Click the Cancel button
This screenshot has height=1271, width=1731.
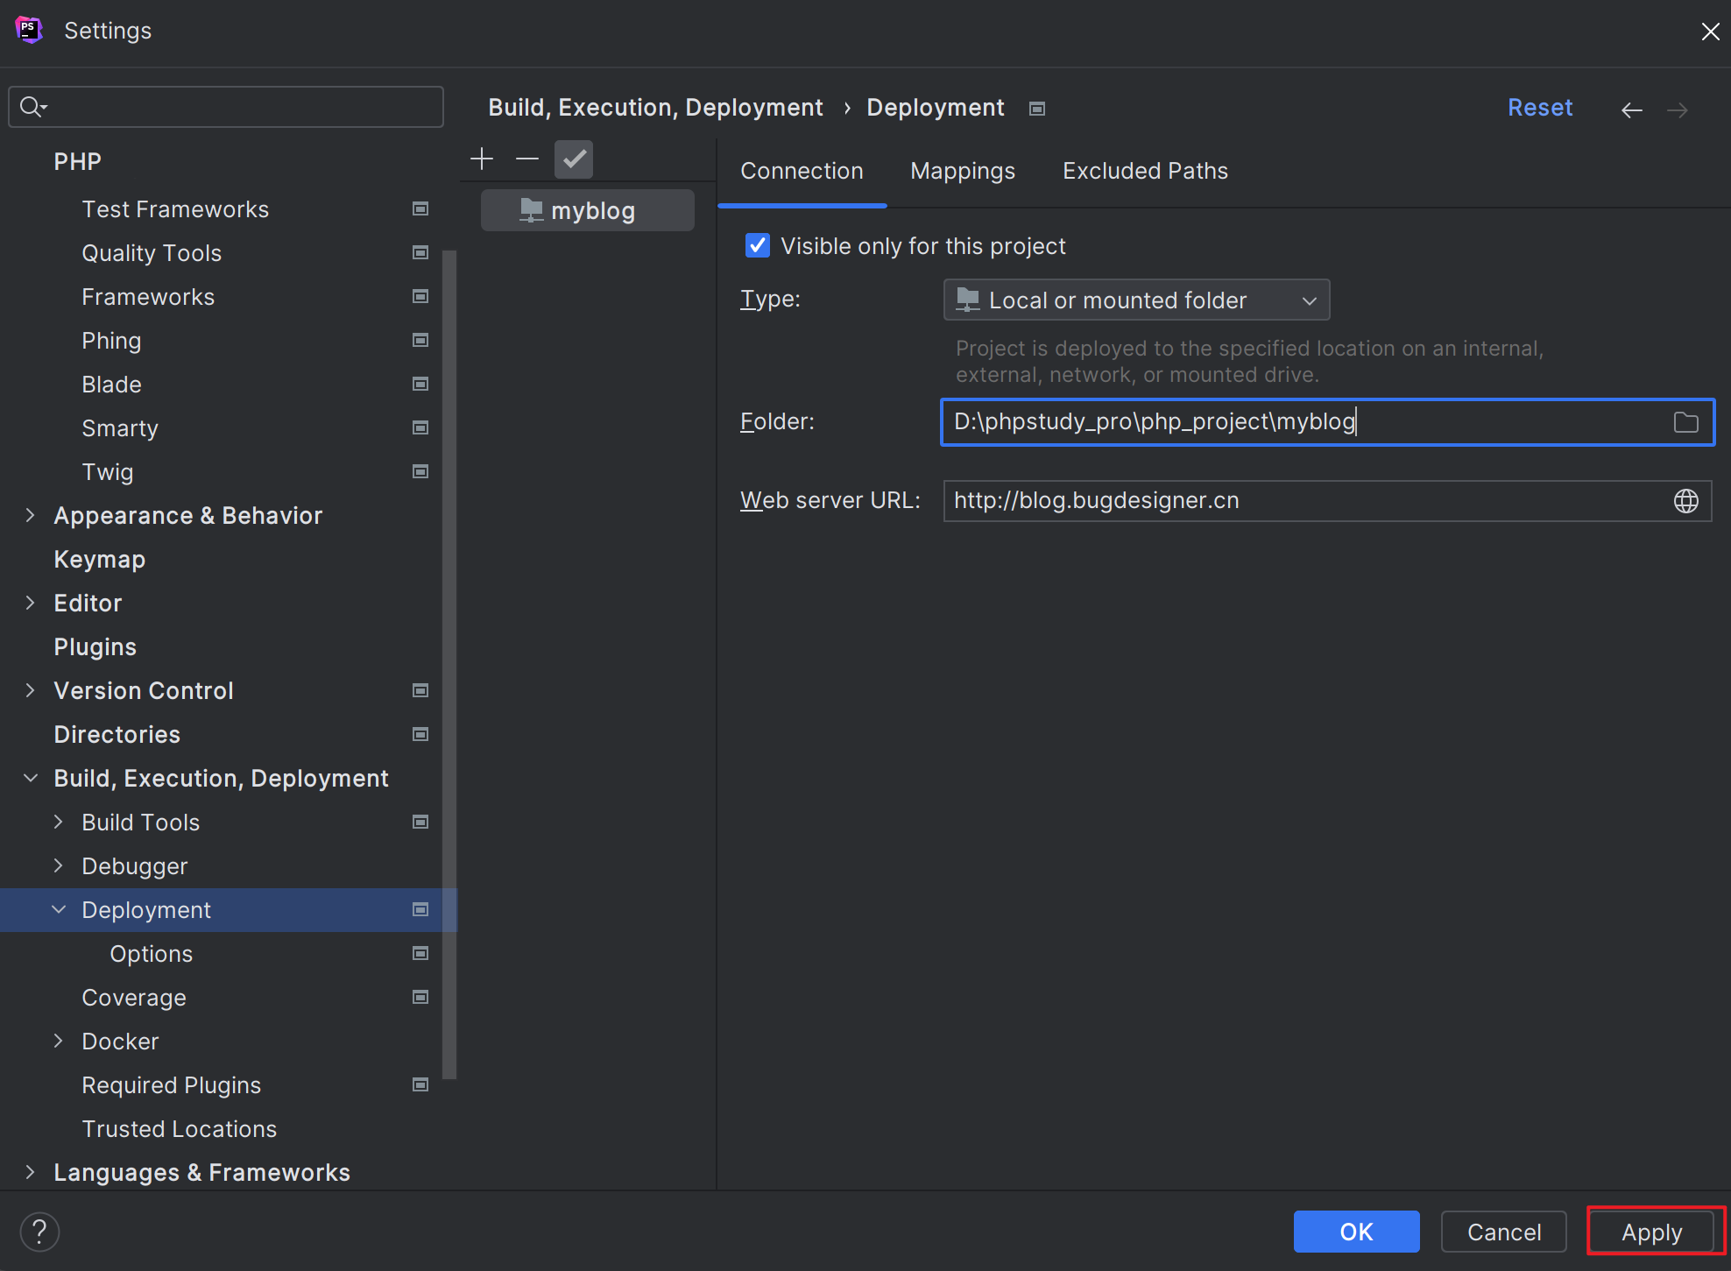(x=1505, y=1229)
